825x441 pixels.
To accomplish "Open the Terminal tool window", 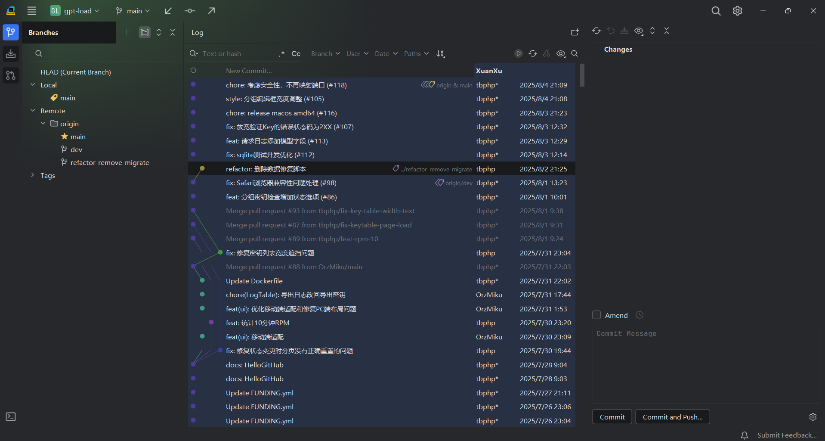I will (x=11, y=416).
